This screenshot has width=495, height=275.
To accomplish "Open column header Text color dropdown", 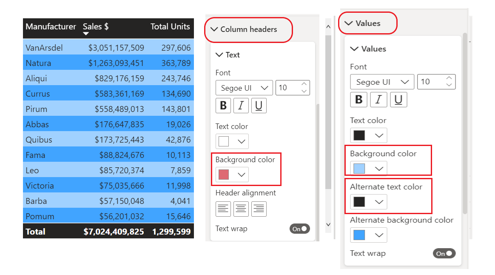I will tap(242, 141).
